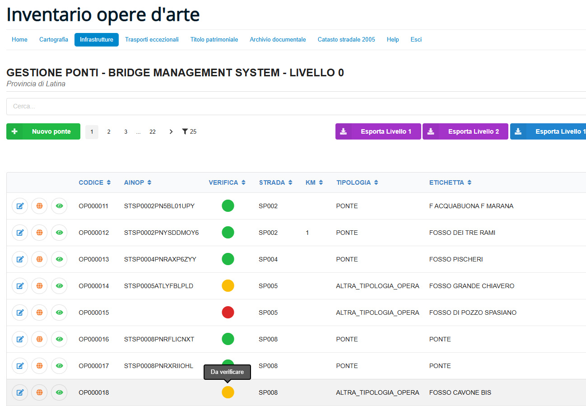Image resolution: width=586 pixels, height=406 pixels.
Task: Open the globe icon in row OP000015
Action: pos(39,313)
